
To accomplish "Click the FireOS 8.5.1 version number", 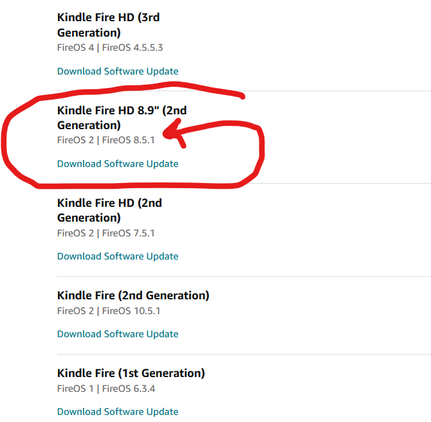I will pyautogui.click(x=129, y=140).
